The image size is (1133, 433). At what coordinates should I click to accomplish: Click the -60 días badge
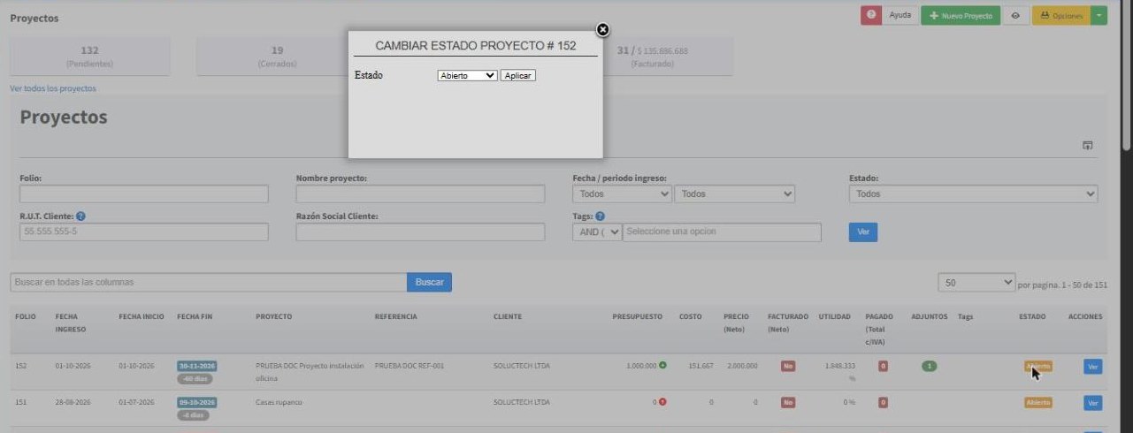[x=193, y=378]
